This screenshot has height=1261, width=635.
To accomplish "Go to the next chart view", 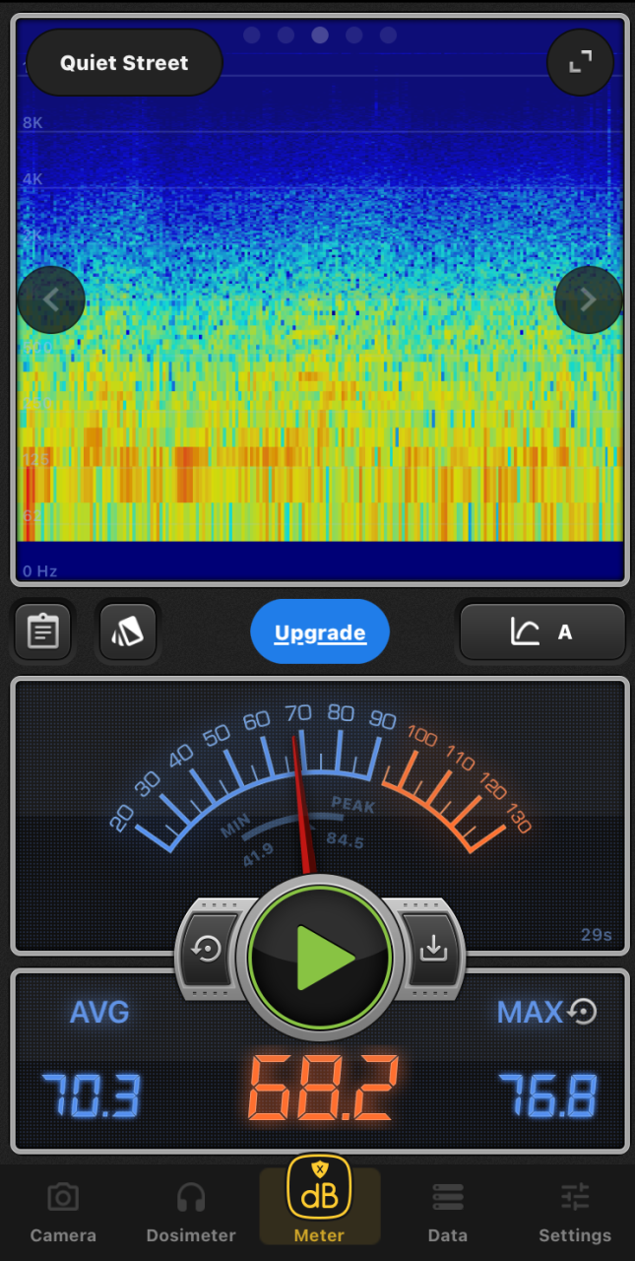I will tap(588, 299).
